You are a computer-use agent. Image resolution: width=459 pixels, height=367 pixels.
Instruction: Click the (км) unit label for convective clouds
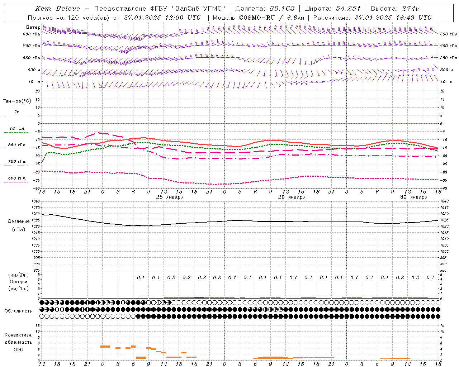pos(18,349)
